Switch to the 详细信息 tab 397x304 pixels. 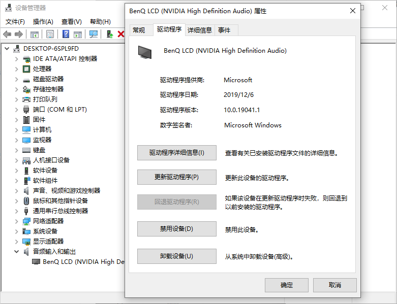(200, 30)
